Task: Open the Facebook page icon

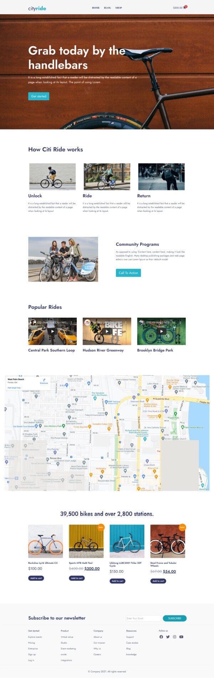Action: point(161,637)
